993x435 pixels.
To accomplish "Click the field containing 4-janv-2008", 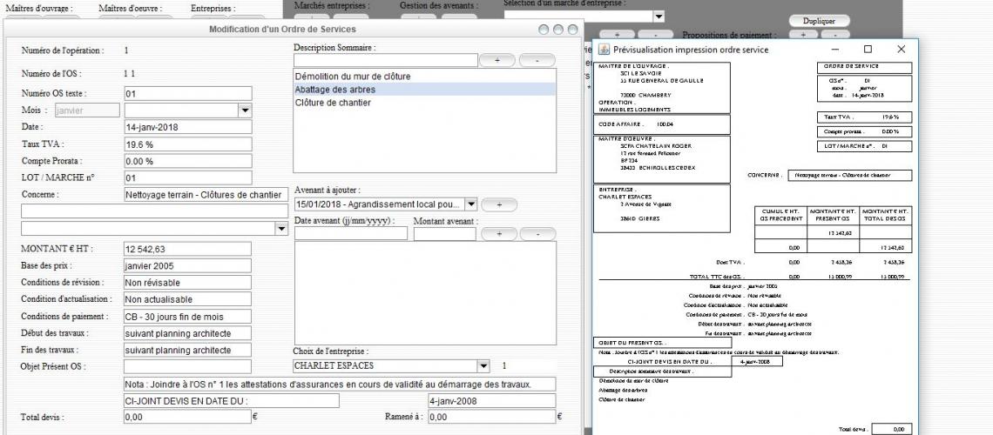I will point(492,401).
